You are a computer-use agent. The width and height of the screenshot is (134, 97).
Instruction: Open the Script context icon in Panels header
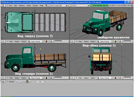pyautogui.click(x=19, y=82)
